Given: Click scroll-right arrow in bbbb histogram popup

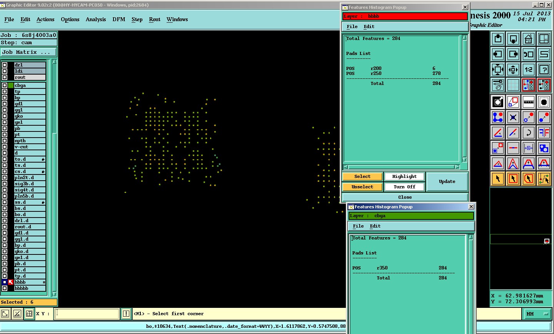Looking at the screenshot, I should tap(457, 167).
